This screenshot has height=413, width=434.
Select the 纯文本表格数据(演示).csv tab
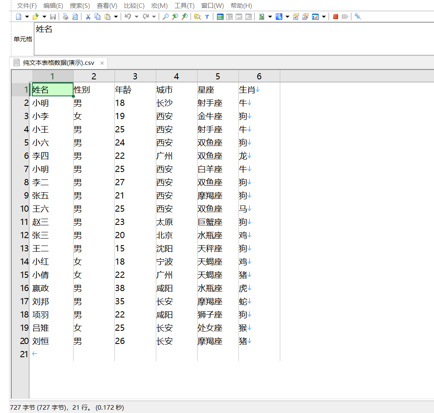[58, 63]
